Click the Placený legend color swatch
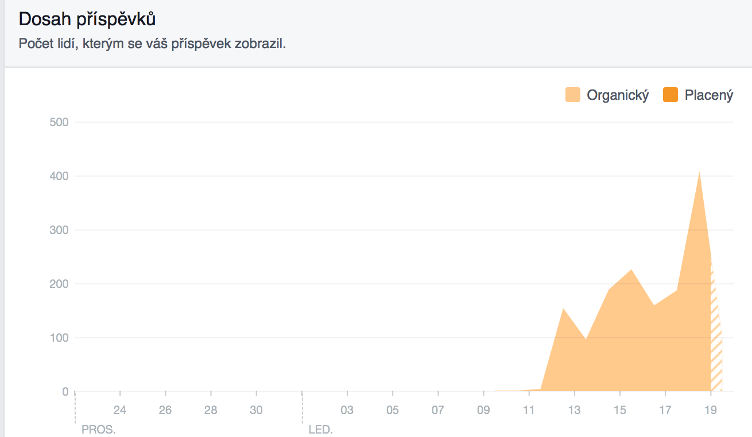 670,95
